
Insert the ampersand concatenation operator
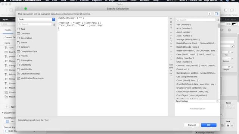171,25
